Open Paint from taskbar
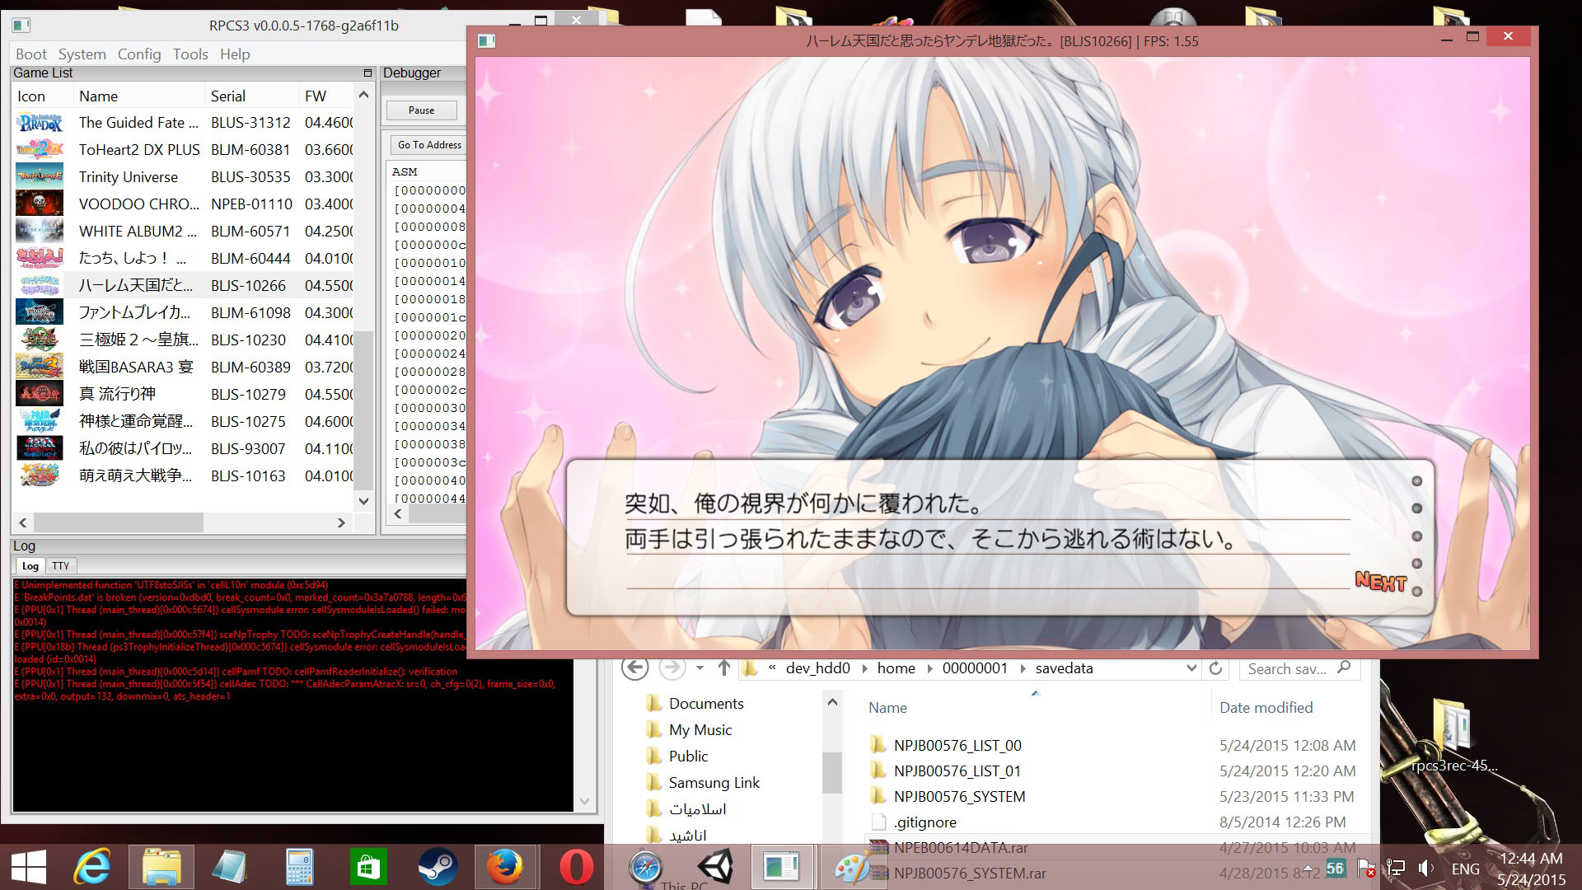Viewport: 1582px width, 890px height. click(x=853, y=867)
